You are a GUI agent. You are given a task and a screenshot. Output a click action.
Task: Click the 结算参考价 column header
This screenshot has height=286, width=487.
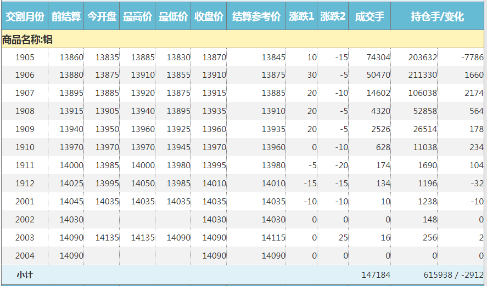click(256, 17)
